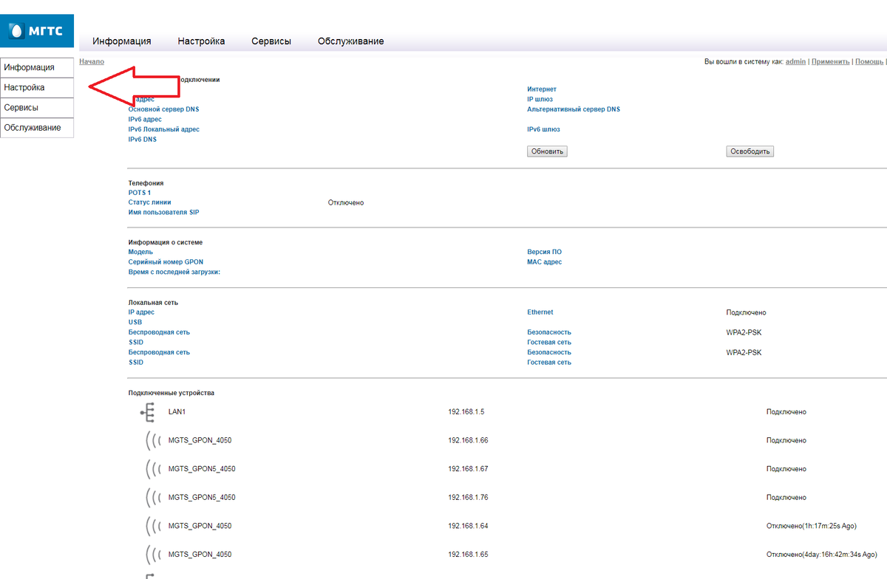Click the IPv6 шлюз label
Screen dimensions: 887x579
pyautogui.click(x=543, y=129)
